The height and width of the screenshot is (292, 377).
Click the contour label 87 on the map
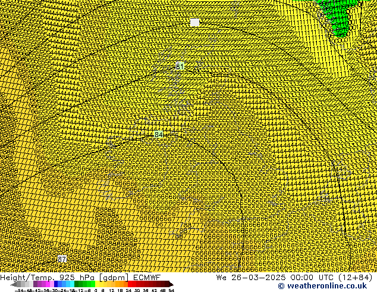pyautogui.click(x=62, y=259)
